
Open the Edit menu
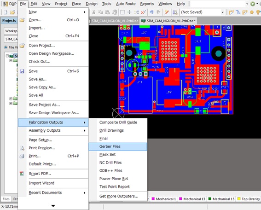click(34, 4)
